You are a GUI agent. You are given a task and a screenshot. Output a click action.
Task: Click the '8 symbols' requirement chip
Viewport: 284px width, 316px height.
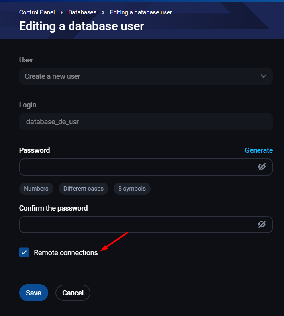[132, 189]
